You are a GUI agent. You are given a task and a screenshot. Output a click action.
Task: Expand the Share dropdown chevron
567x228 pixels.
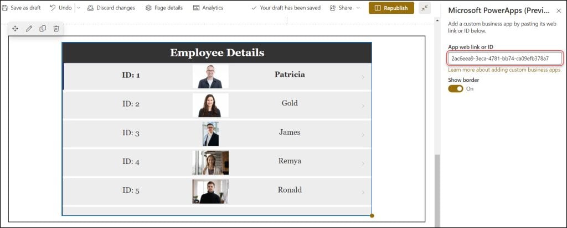[x=358, y=8]
